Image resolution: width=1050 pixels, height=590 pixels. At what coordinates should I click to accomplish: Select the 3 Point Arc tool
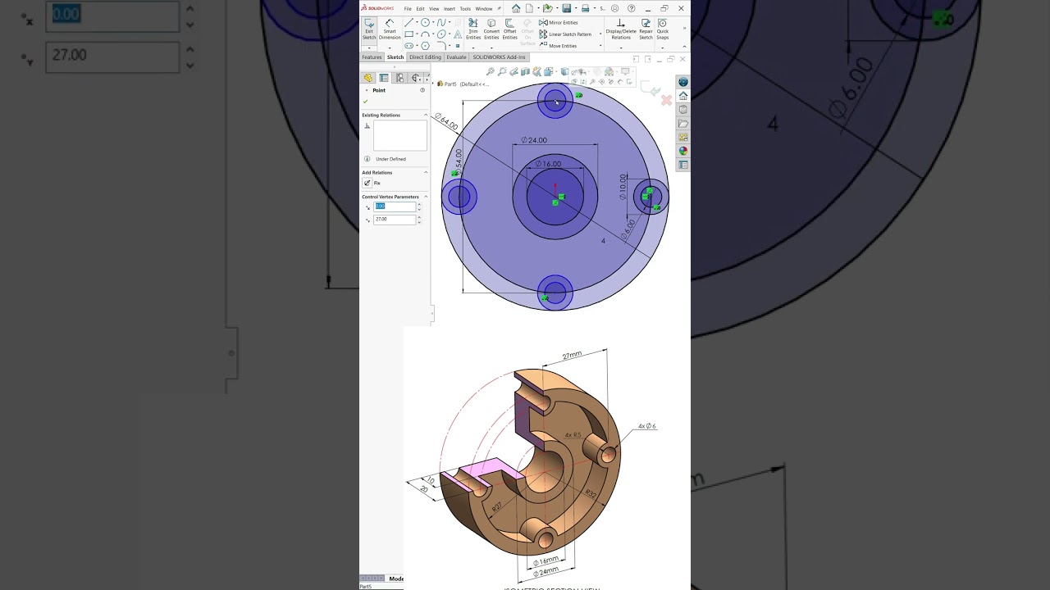coord(425,34)
